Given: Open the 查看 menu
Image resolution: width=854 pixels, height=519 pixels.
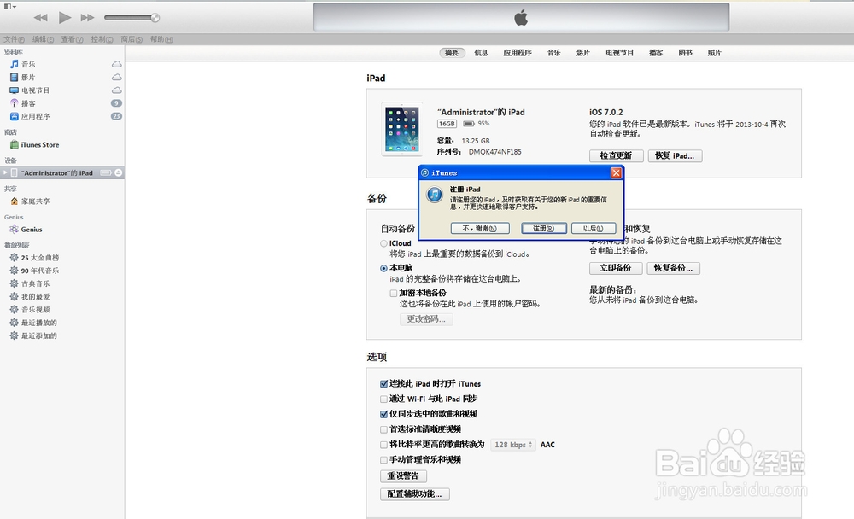Looking at the screenshot, I should click(72, 39).
